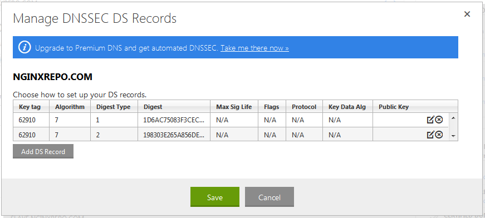The image size is (485, 218).
Task: Click the Algorithm column header
Action: (x=70, y=107)
